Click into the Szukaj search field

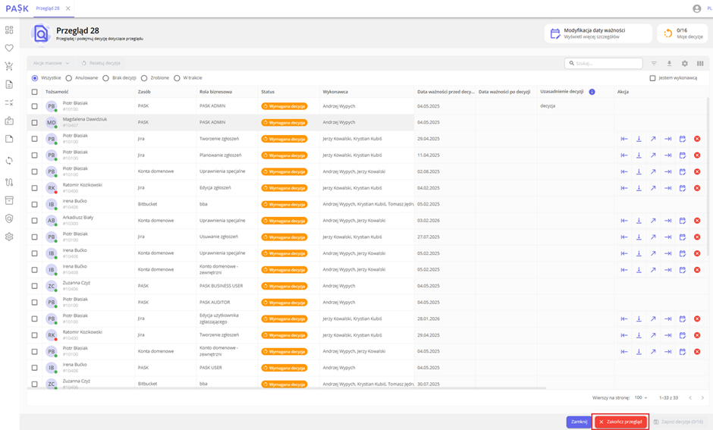pos(607,64)
